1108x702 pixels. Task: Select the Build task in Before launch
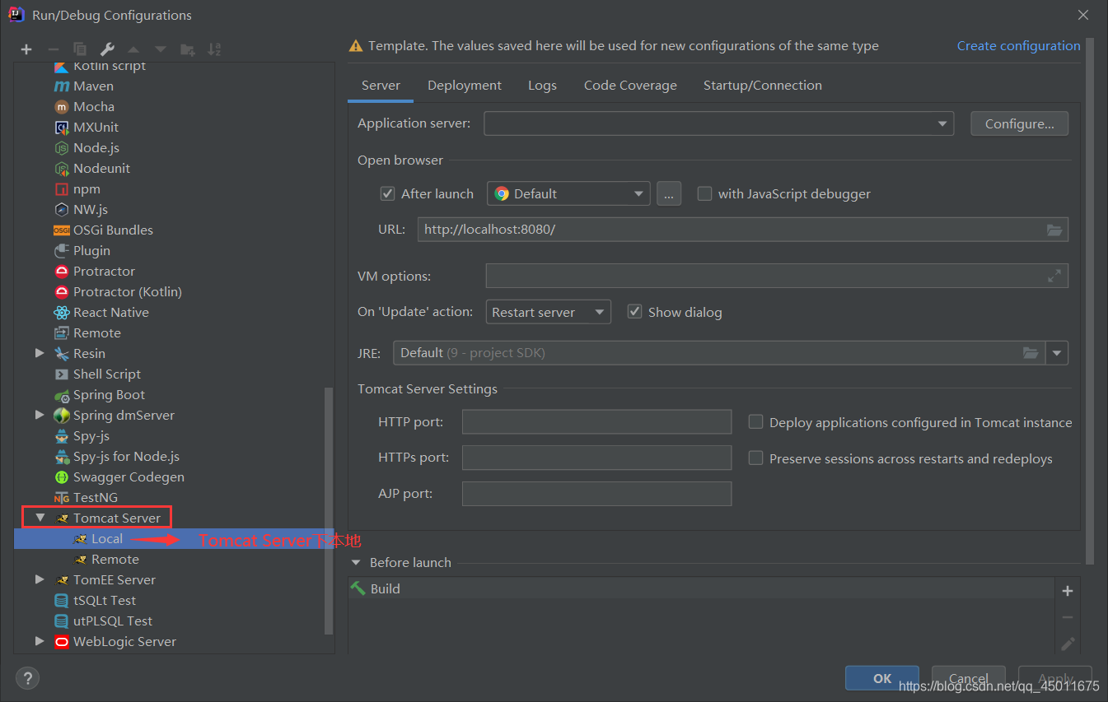coord(701,588)
